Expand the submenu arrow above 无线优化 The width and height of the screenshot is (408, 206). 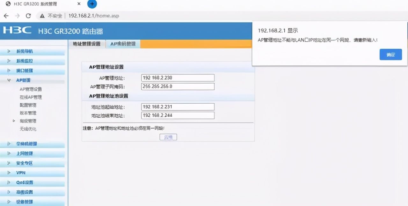tap(14, 121)
